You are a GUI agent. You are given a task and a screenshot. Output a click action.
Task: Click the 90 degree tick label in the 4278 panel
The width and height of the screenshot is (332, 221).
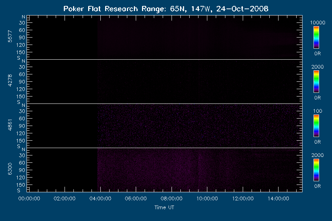[22, 82]
